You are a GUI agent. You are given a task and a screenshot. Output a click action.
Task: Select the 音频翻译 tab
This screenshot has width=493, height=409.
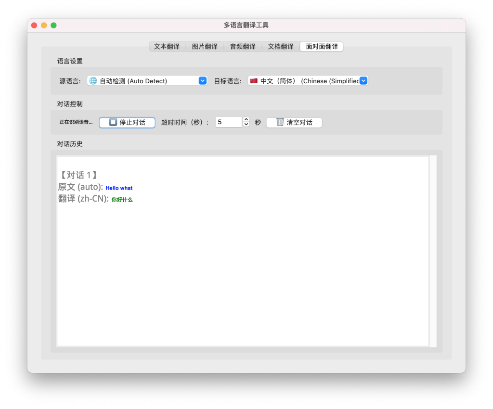[243, 47]
